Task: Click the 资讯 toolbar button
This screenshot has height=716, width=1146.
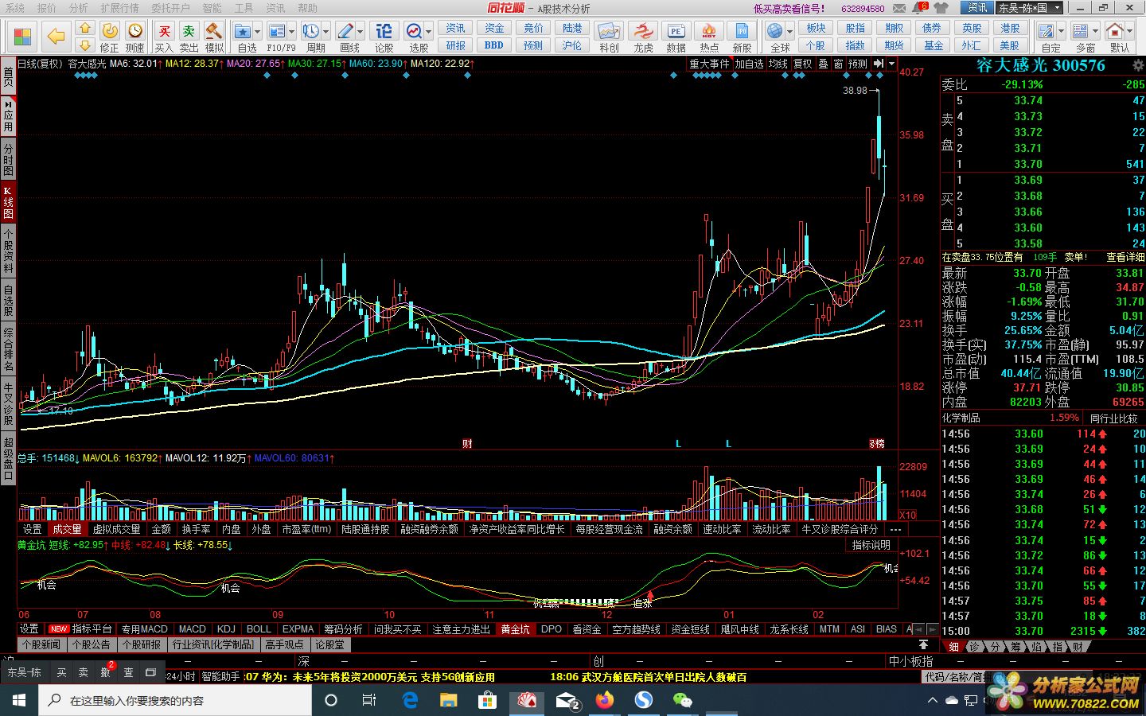Action: (x=455, y=28)
